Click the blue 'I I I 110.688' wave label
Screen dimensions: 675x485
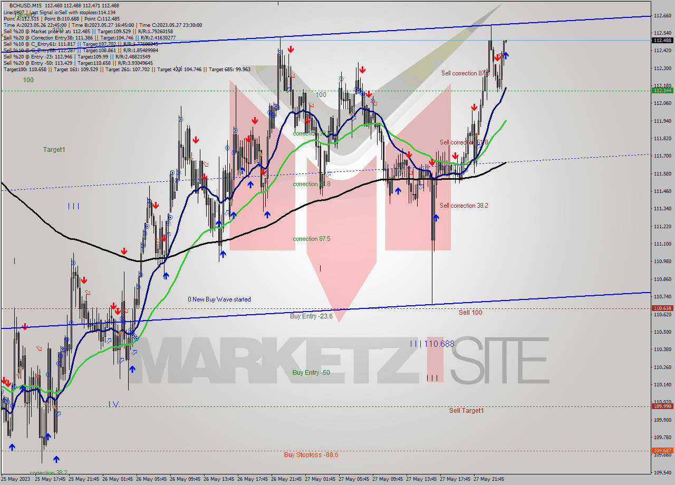432,344
